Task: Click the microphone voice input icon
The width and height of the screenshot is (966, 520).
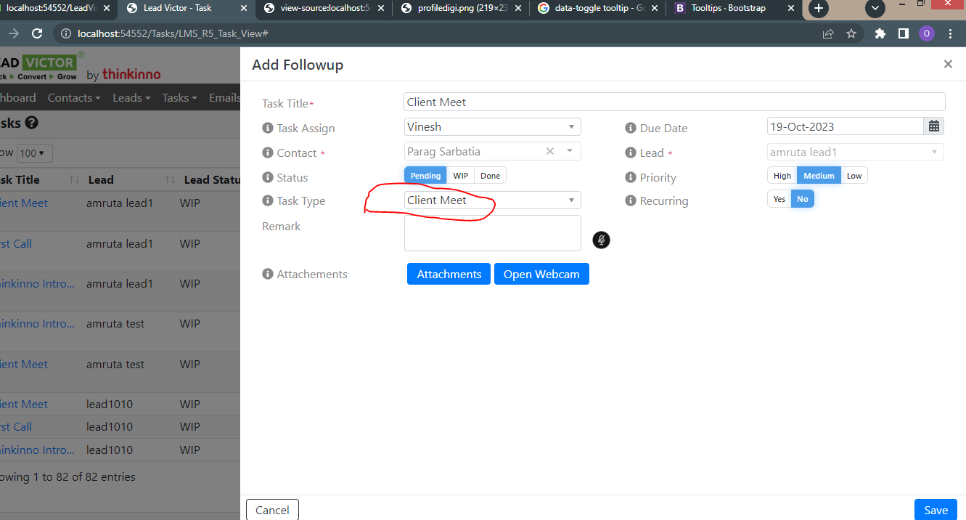Action: 601,240
